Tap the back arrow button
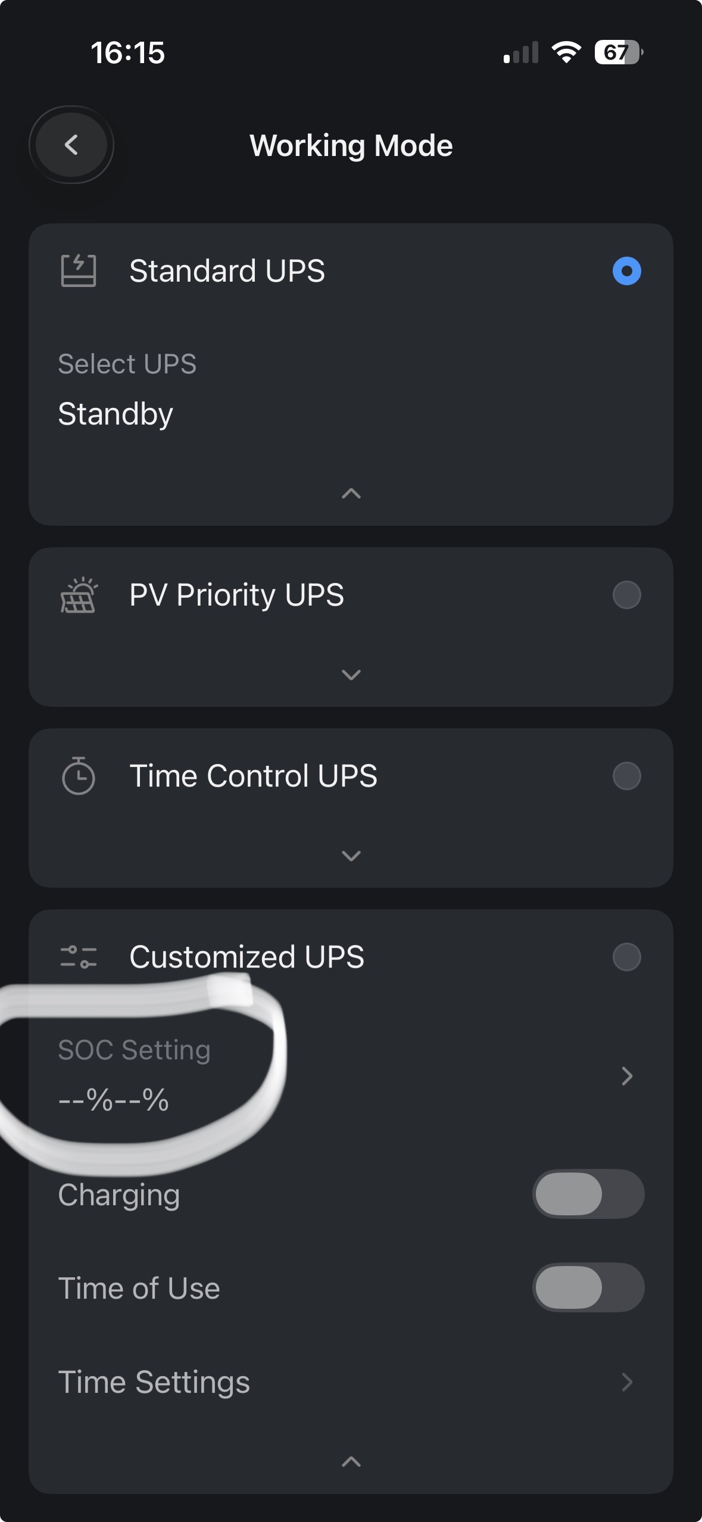This screenshot has width=702, height=1522. tap(71, 145)
